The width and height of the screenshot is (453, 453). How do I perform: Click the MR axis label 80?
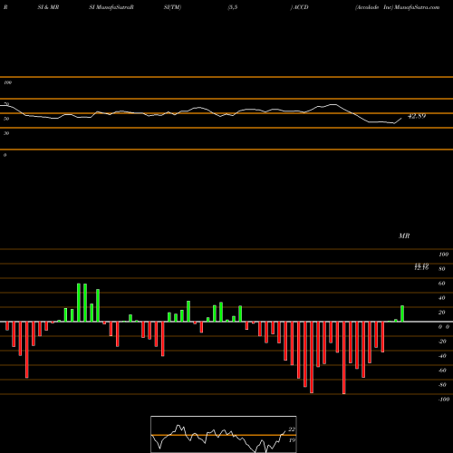point(442,269)
